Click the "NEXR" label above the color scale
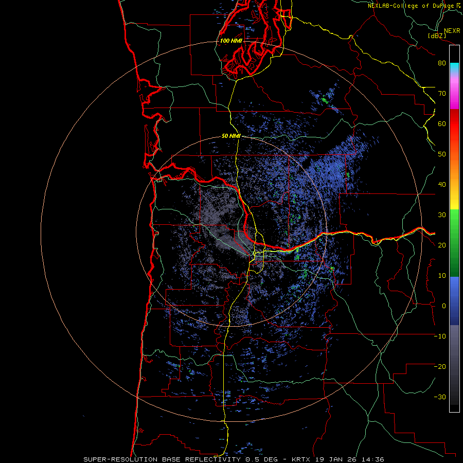The image size is (463, 463). (452, 31)
